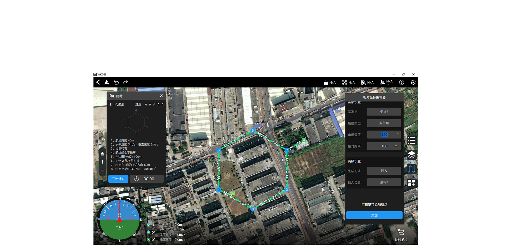Click the navigation locate arrow icon
Screen dimensions: 511x245
coord(107,82)
